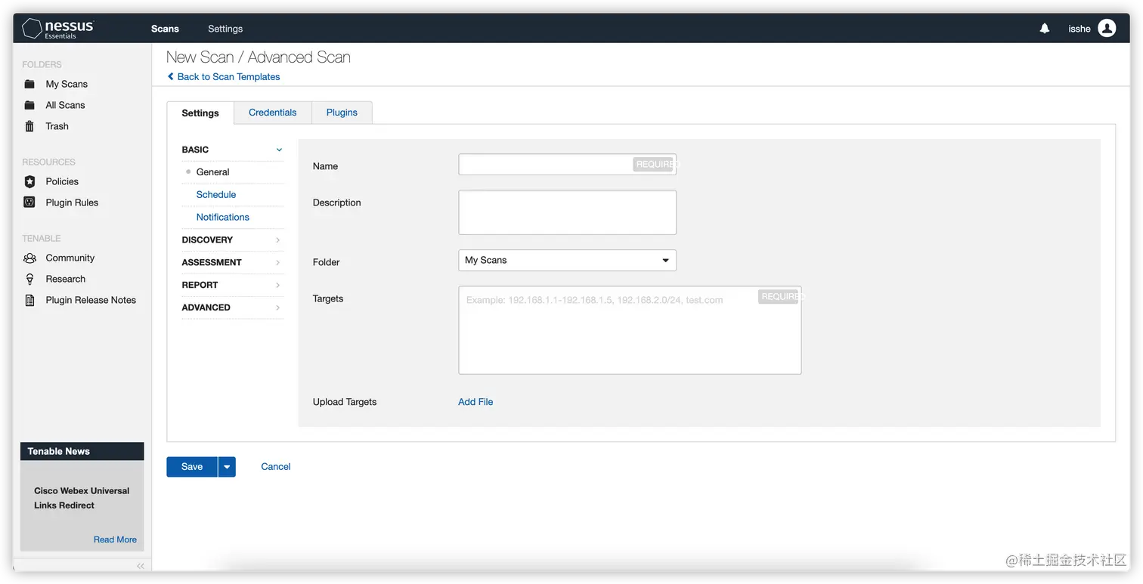Open My Scans in sidebar
This screenshot has width=1143, height=584.
pos(67,84)
